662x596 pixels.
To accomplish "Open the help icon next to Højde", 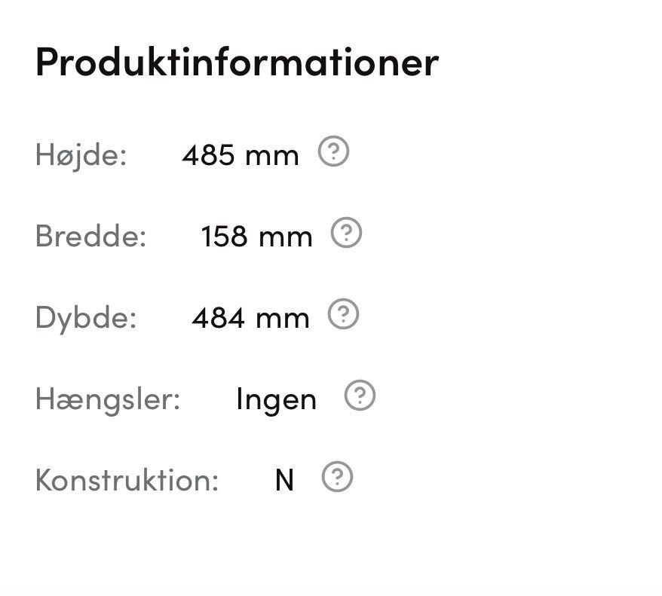I will coord(333,152).
